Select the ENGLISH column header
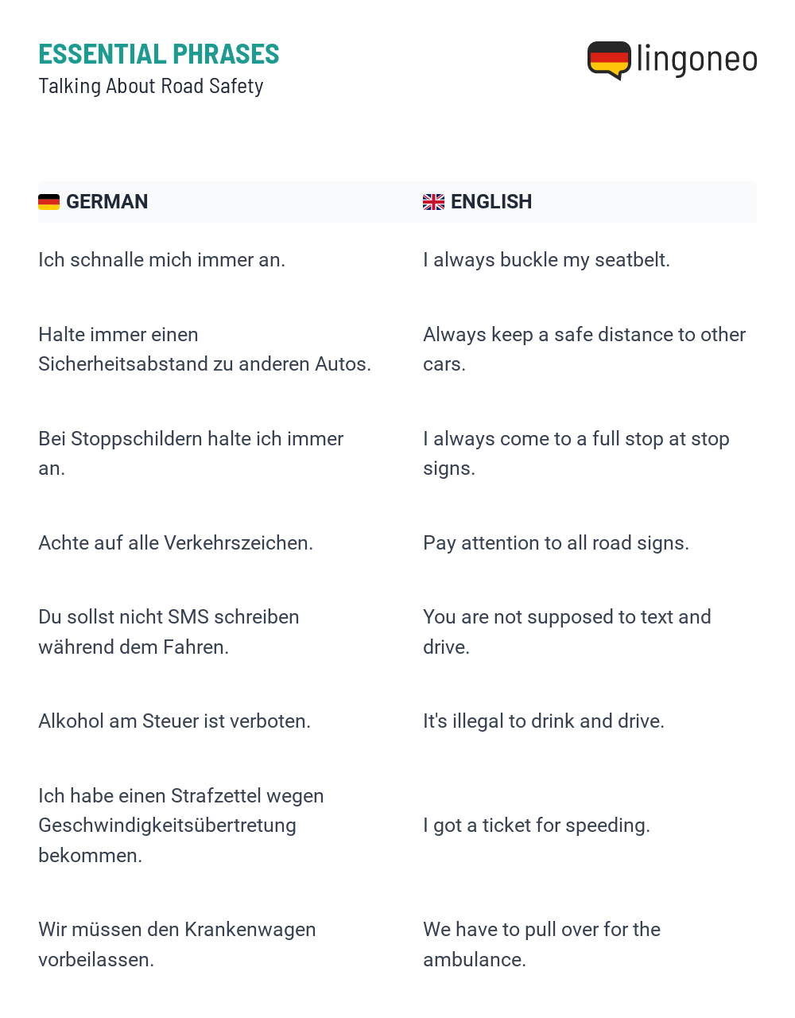The height and width of the screenshot is (1018, 795). pos(491,202)
